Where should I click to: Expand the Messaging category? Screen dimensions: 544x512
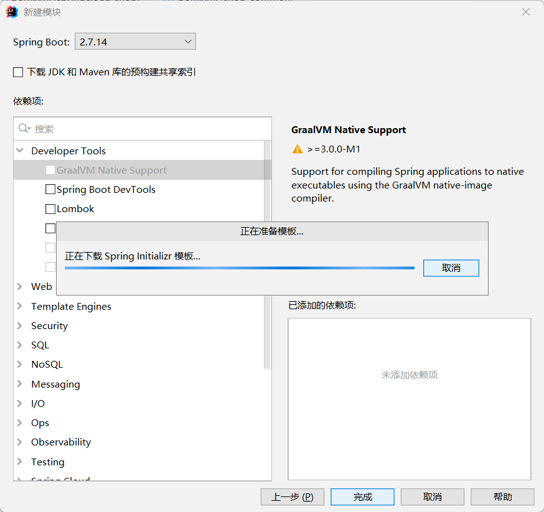point(20,384)
